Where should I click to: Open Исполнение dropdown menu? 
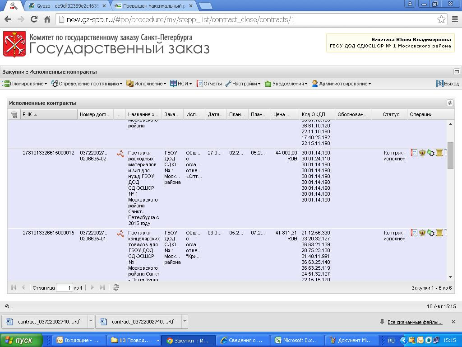[x=146, y=84]
